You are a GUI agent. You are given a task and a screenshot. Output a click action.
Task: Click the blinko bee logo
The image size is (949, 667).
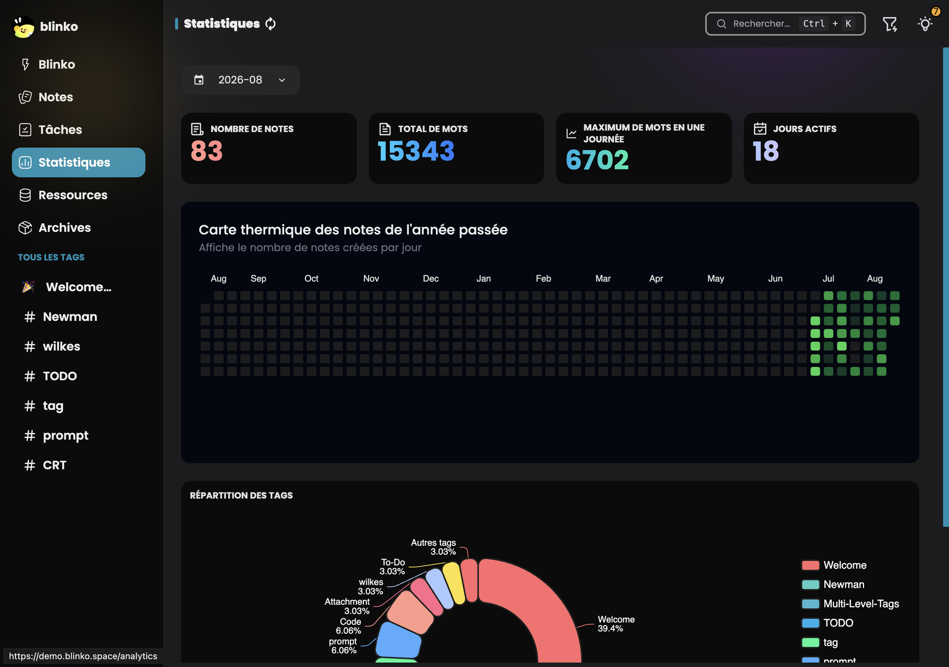click(23, 27)
